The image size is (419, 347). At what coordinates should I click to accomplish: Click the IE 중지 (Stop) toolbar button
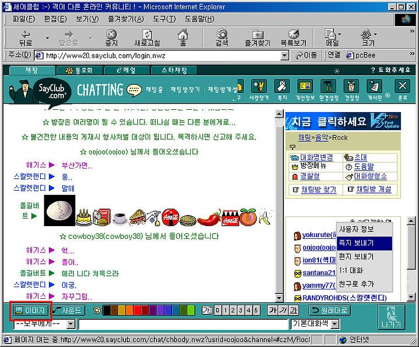coord(111,38)
